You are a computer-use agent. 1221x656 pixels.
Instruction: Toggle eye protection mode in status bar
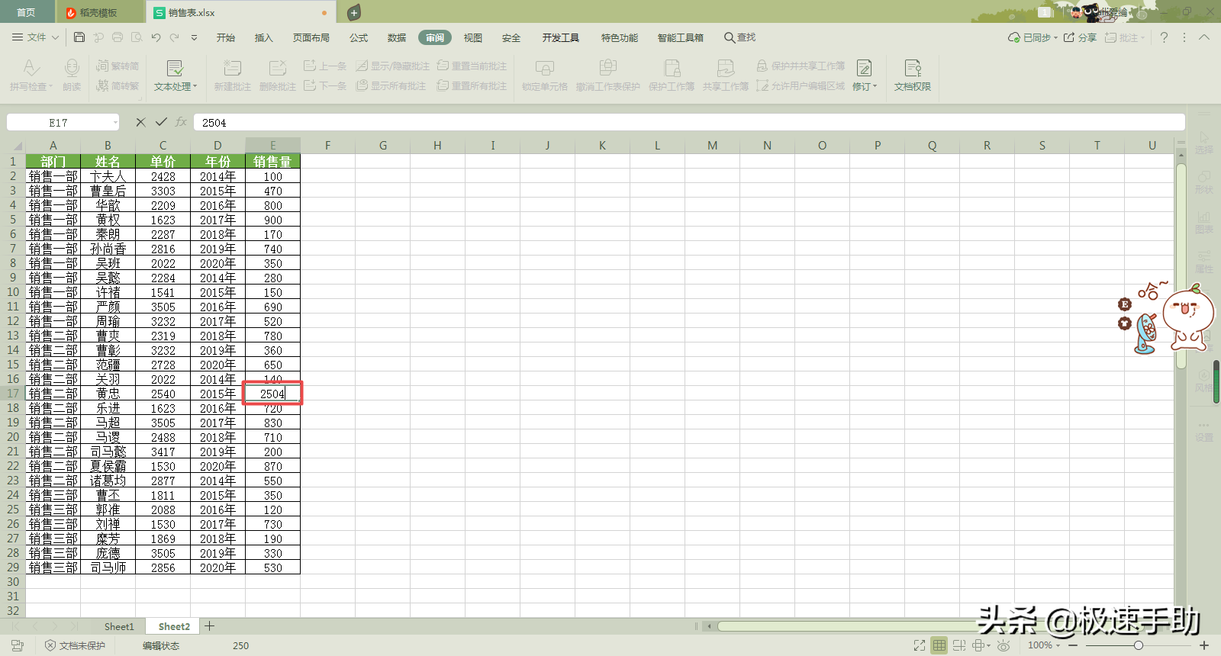(x=1004, y=645)
